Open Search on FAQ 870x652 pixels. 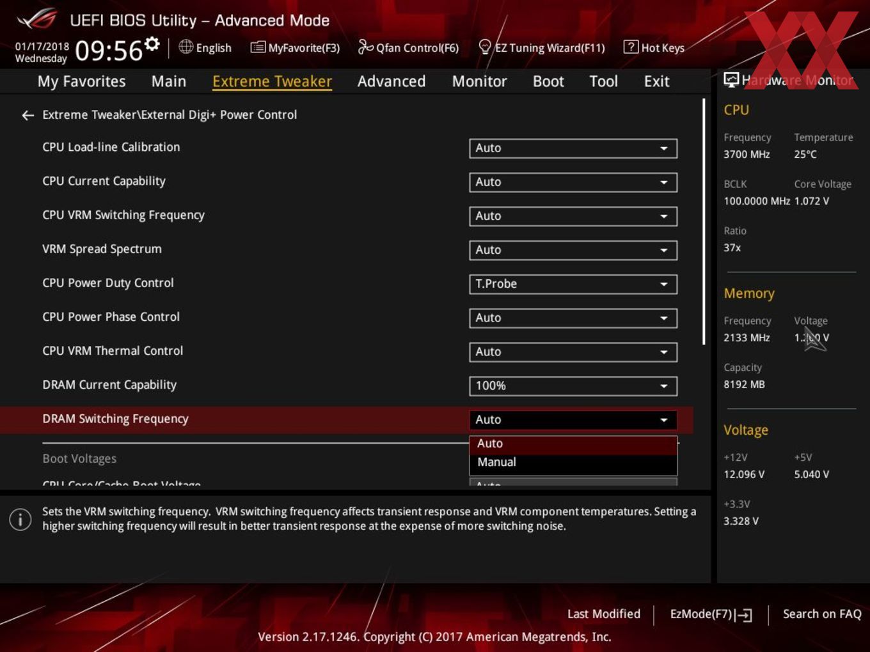tap(822, 614)
